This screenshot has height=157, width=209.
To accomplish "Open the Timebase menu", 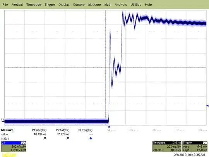I will (34, 5).
